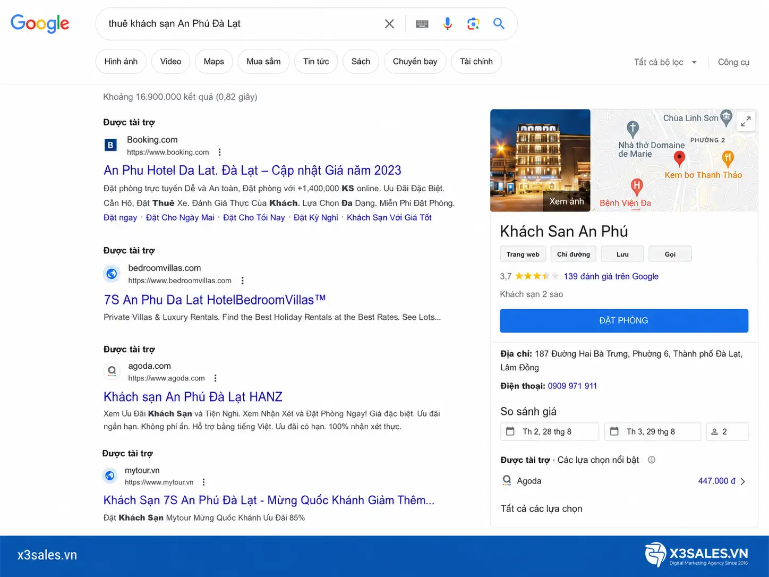Screen dimensions: 769x577
Task: Open the check-in date Th 2, 28 thg 8
Action: click(x=550, y=432)
